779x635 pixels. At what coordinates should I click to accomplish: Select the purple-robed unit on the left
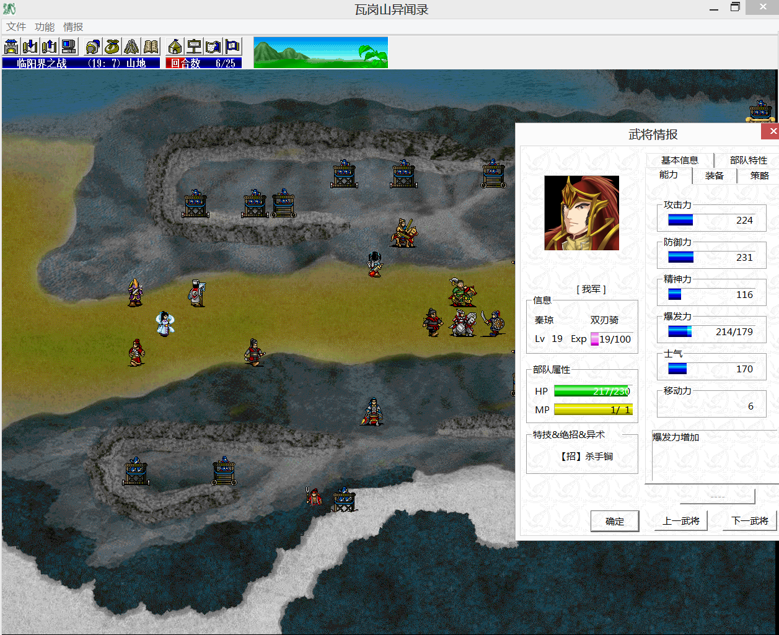[x=135, y=292]
